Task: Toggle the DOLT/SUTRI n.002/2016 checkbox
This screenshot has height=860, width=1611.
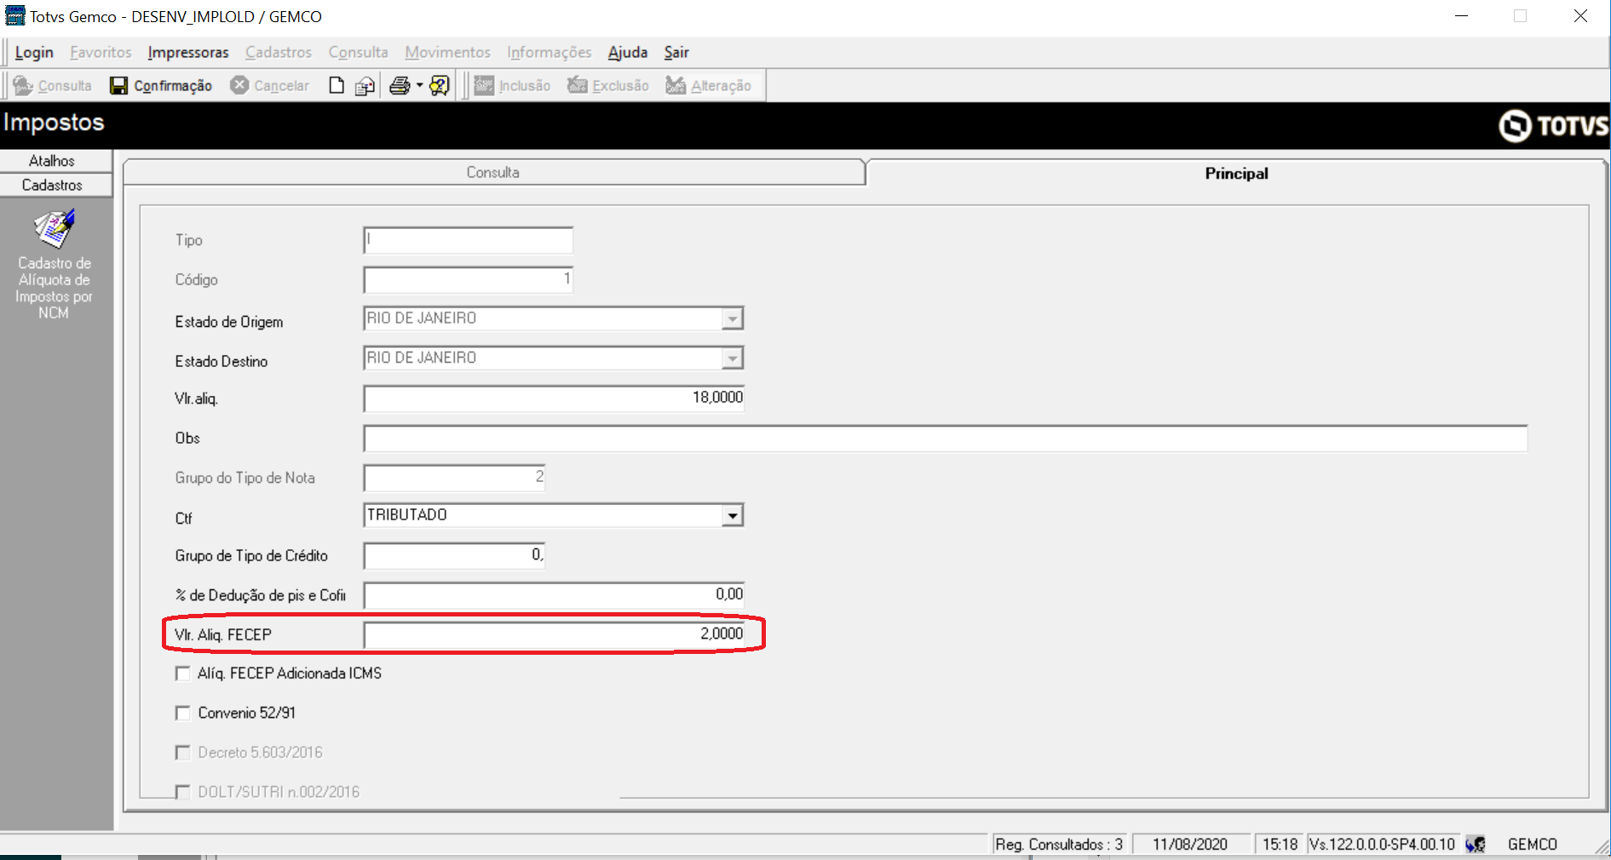Action: pyautogui.click(x=182, y=792)
